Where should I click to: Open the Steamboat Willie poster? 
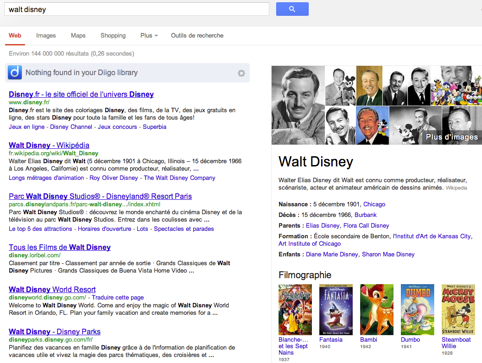[458, 310]
